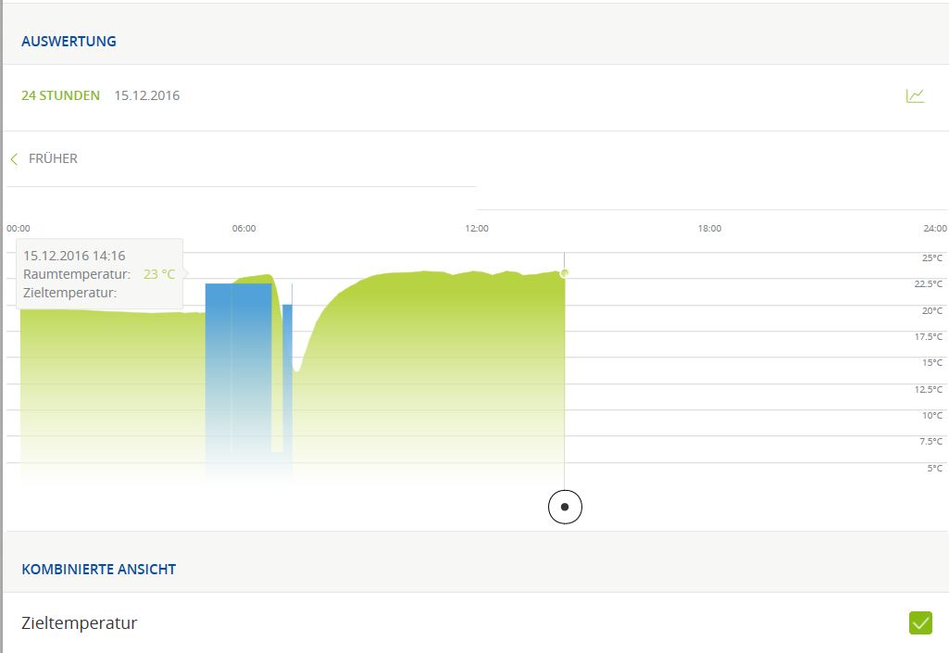Click the 12:00 time axis label
The image size is (949, 653).
coord(477,228)
